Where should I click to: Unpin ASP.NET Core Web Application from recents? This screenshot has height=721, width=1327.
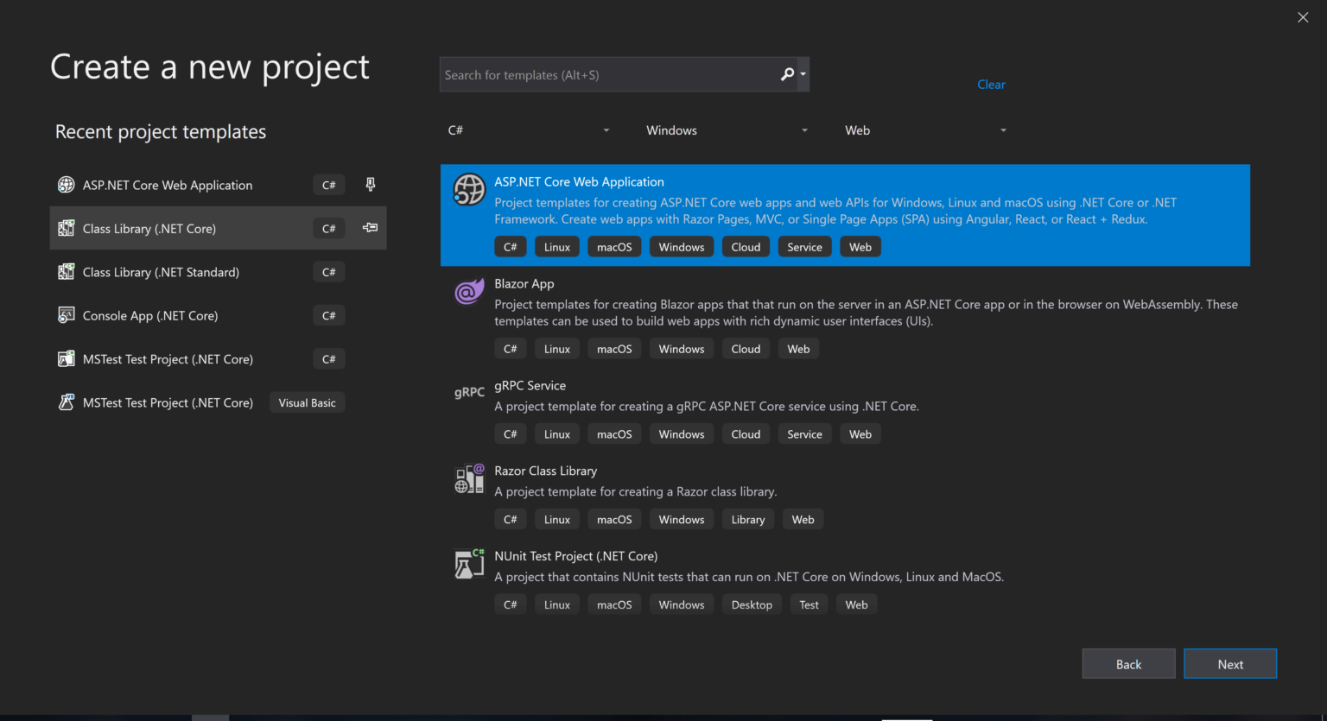(x=370, y=184)
